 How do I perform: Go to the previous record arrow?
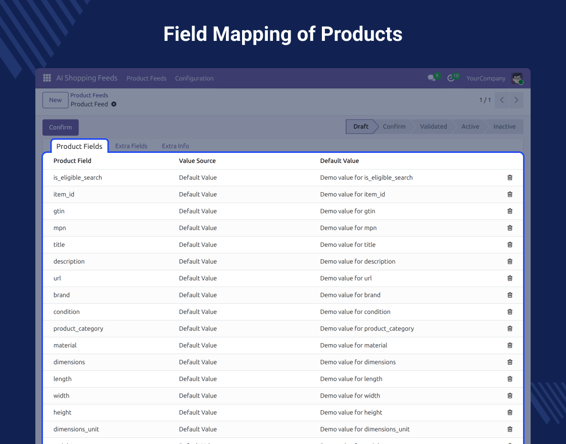502,100
